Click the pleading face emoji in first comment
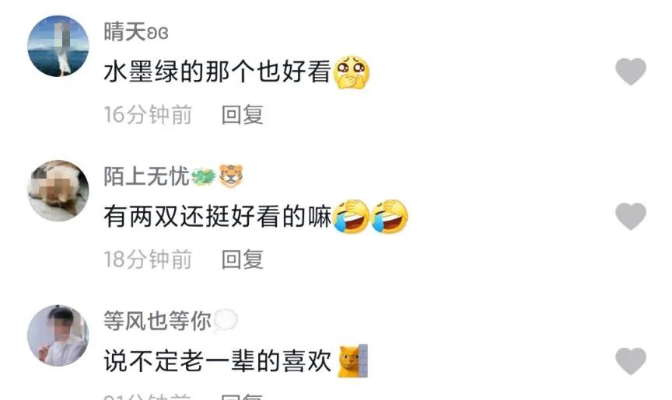This screenshot has width=672, height=400. [x=352, y=72]
